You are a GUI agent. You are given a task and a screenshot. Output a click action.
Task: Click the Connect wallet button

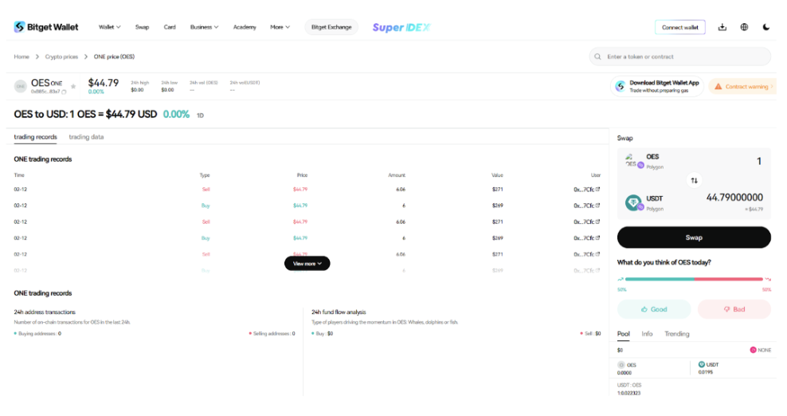click(680, 27)
